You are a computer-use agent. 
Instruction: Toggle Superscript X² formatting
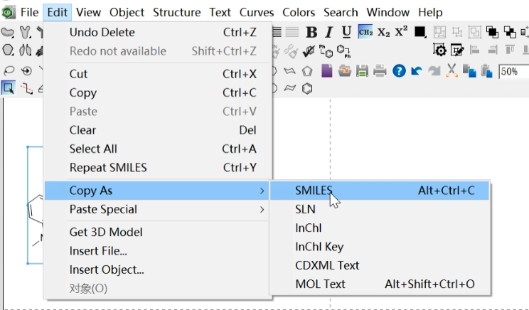(401, 32)
